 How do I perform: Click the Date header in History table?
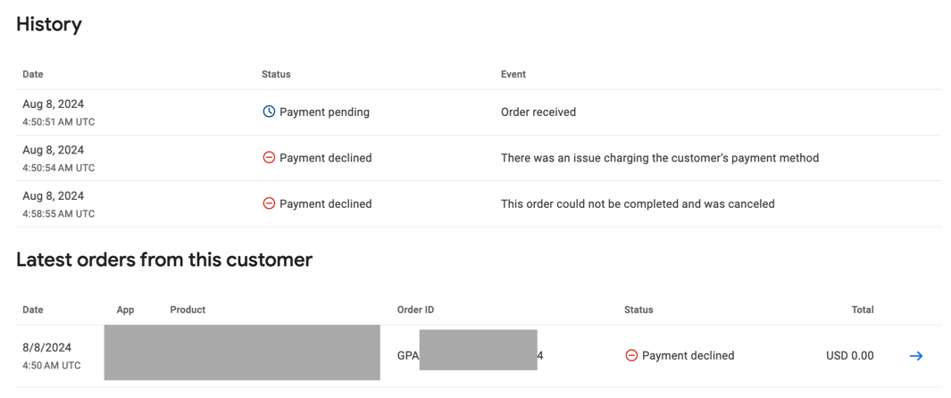pos(33,74)
